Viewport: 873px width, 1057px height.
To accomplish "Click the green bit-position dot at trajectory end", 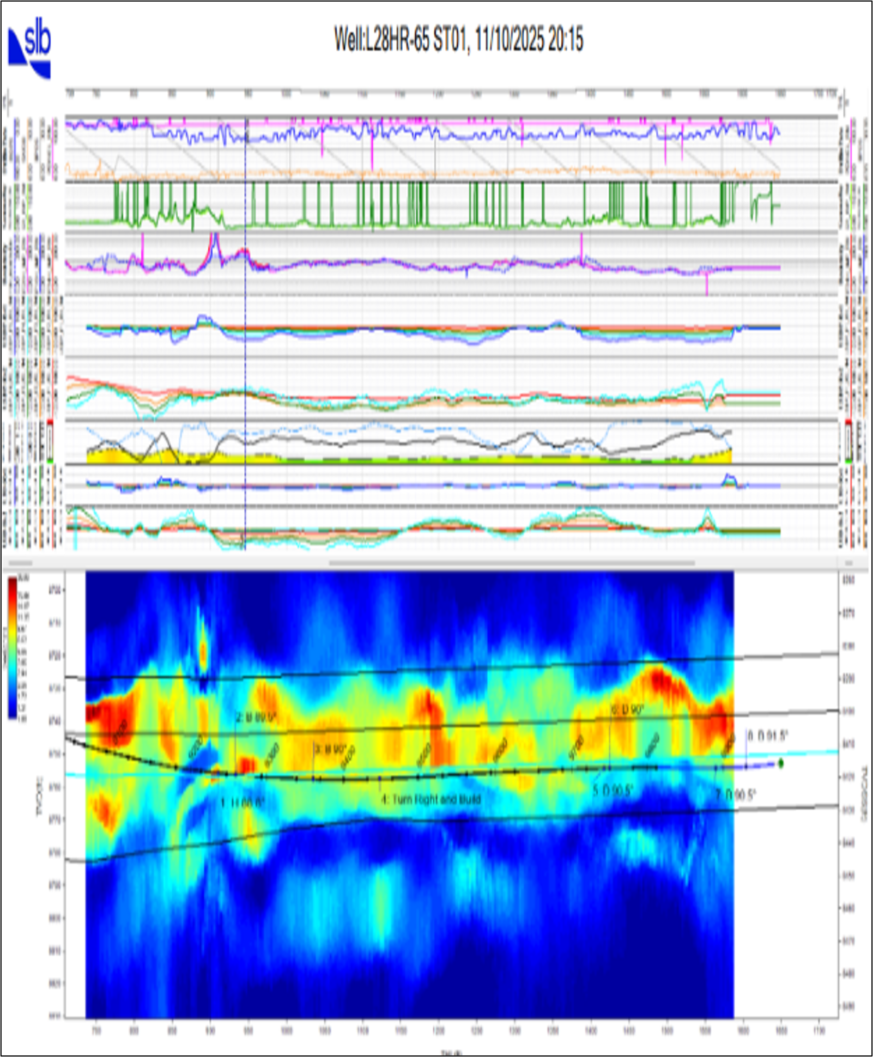I will (780, 763).
